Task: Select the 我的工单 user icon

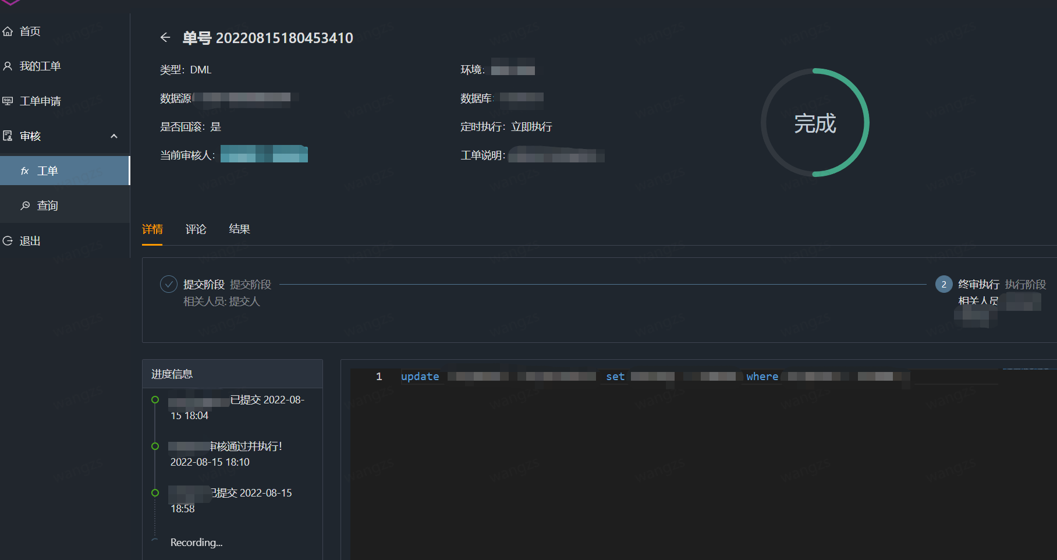Action: coord(8,66)
